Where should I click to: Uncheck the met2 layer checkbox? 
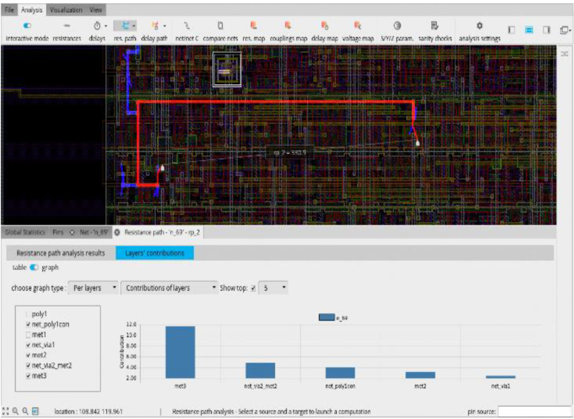[x=28, y=355]
